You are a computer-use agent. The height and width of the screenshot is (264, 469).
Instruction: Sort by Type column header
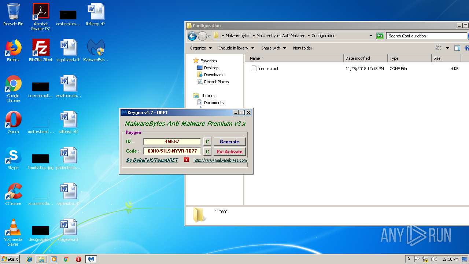[410, 58]
